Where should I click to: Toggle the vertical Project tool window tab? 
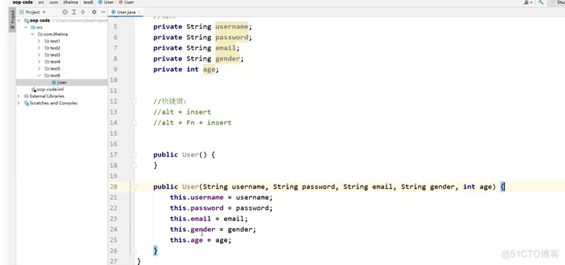13,19
